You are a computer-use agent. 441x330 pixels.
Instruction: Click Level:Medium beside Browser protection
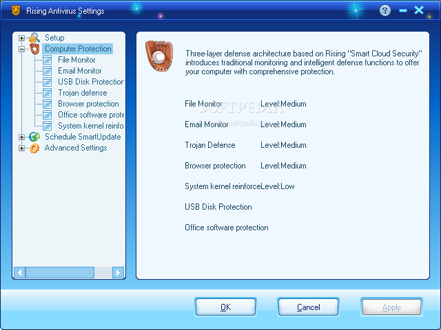[x=283, y=166]
